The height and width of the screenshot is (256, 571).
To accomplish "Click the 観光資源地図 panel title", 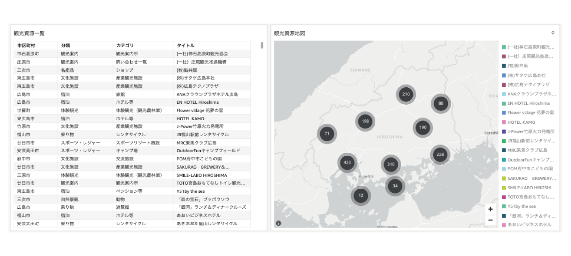I will point(290,33).
